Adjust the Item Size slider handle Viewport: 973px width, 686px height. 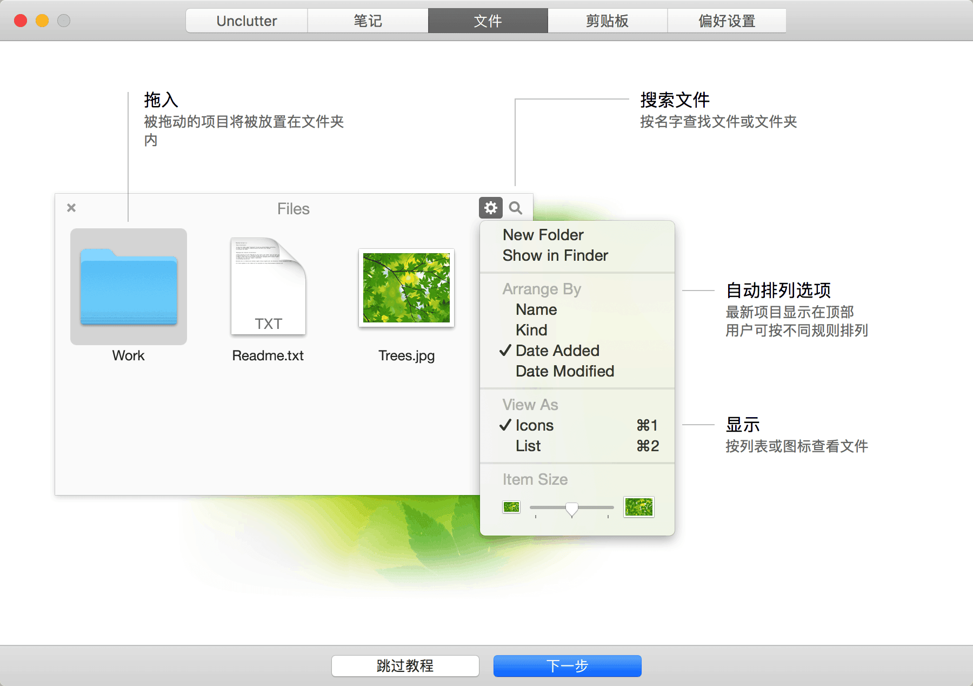tap(571, 509)
